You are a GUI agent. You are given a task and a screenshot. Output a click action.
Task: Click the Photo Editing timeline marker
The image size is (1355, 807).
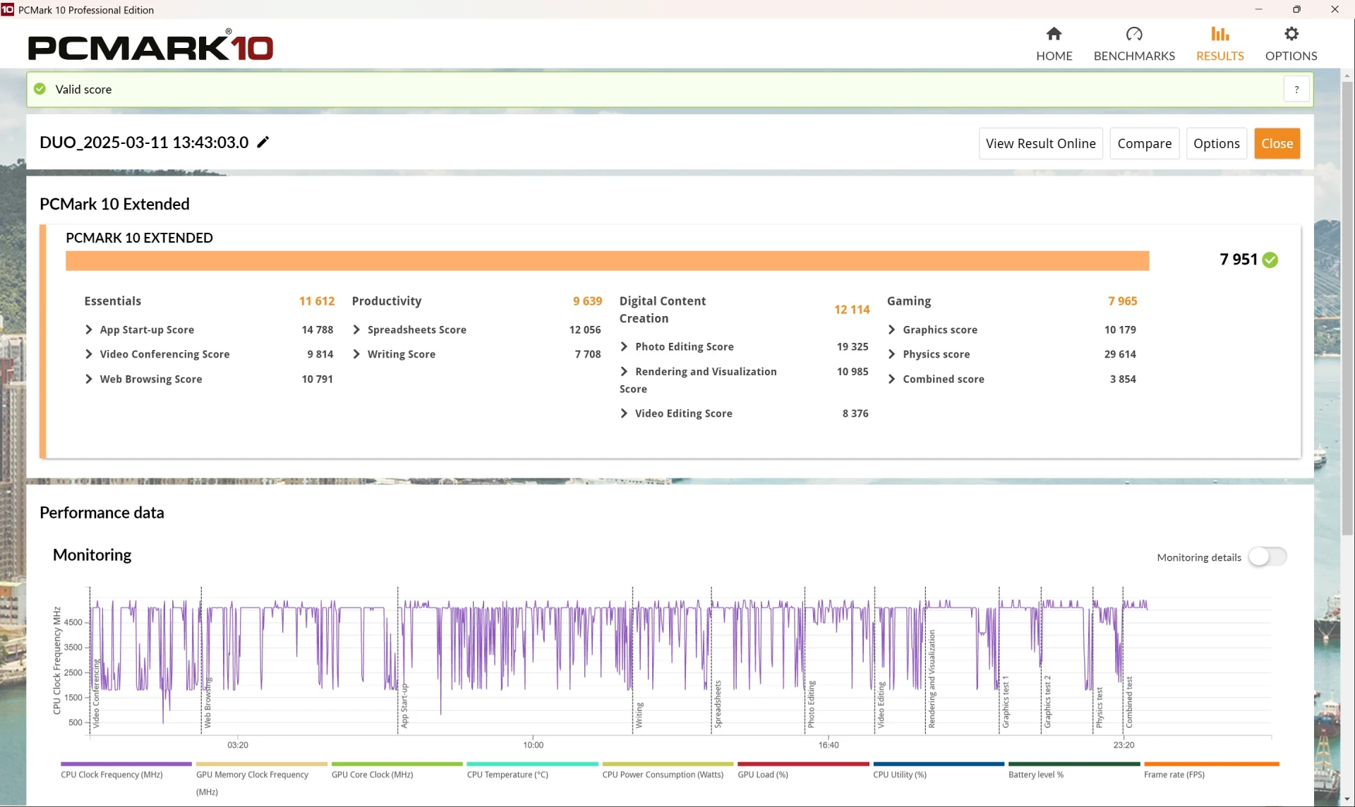(x=811, y=704)
